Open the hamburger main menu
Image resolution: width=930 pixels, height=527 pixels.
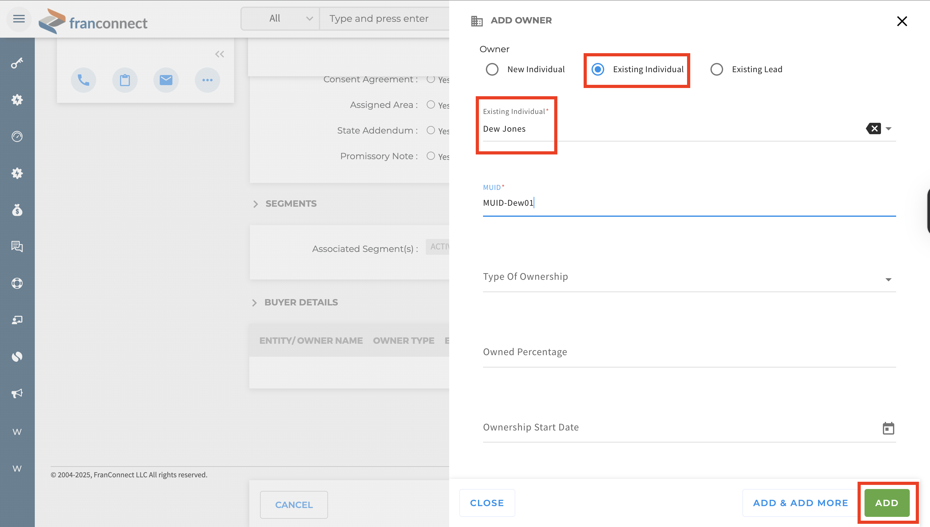click(x=19, y=19)
